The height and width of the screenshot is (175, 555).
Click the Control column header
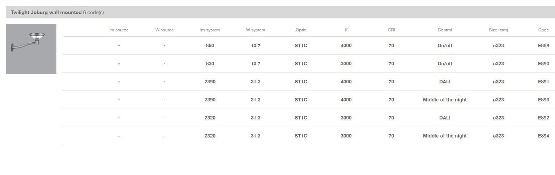(x=445, y=30)
